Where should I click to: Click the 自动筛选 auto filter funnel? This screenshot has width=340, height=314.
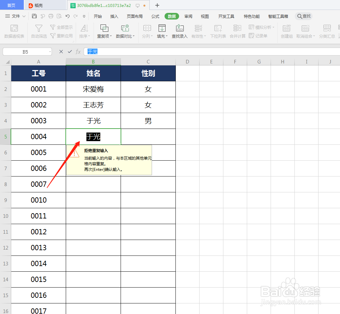[x=39, y=31]
